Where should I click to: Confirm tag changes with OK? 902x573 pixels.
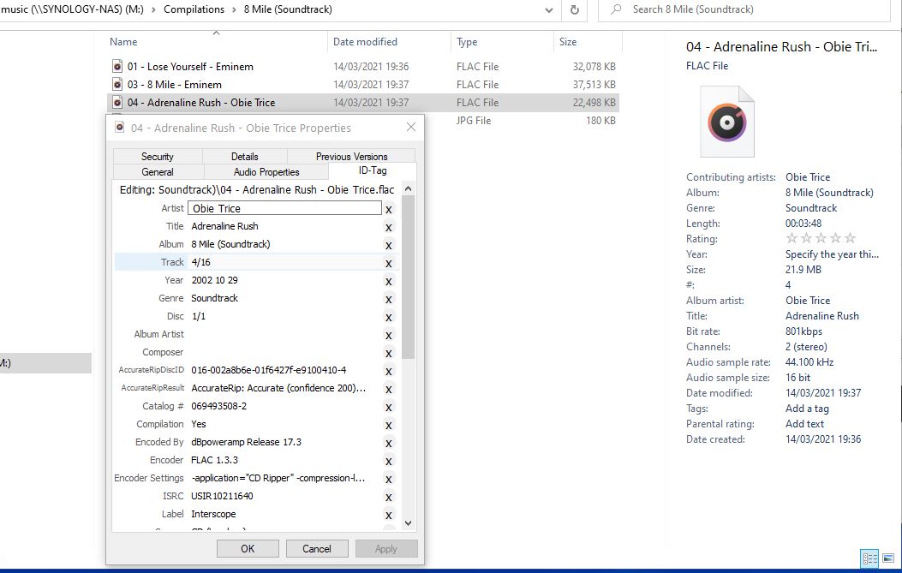coord(248,549)
